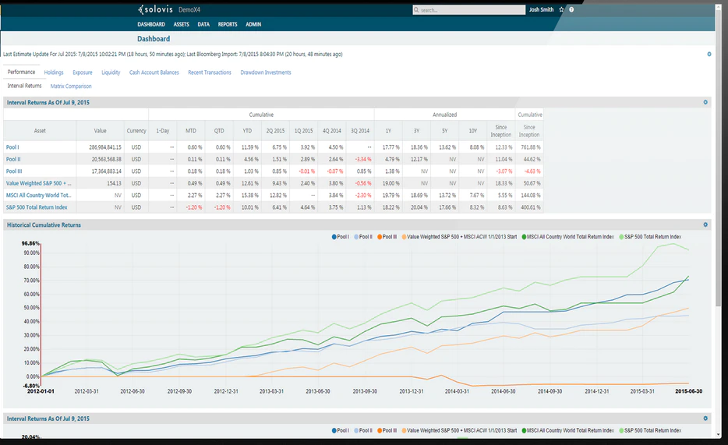Click the favorite star icon beside Josh Smith
Image resolution: width=728 pixels, height=445 pixels.
click(561, 9)
